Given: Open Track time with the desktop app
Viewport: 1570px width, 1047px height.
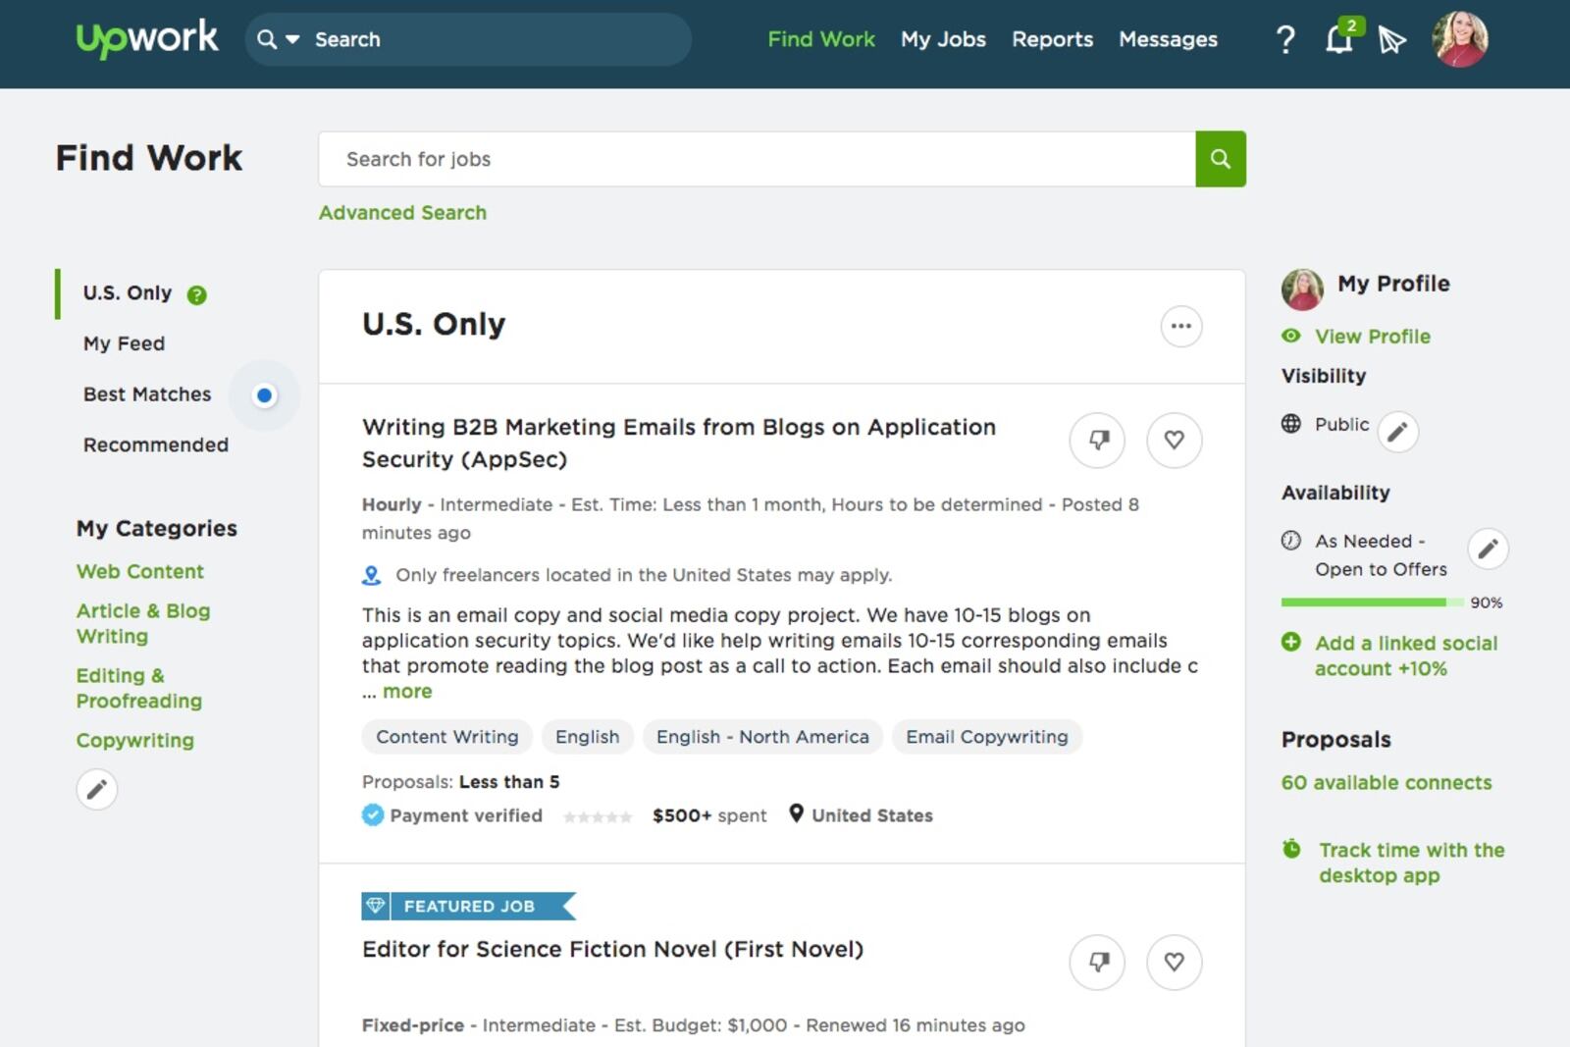Looking at the screenshot, I should tap(1411, 863).
